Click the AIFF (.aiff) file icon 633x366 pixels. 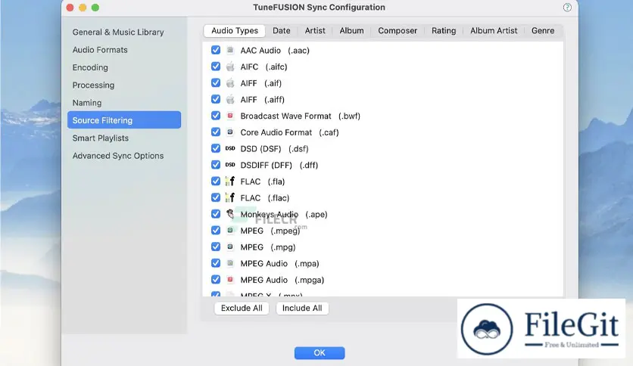(230, 99)
